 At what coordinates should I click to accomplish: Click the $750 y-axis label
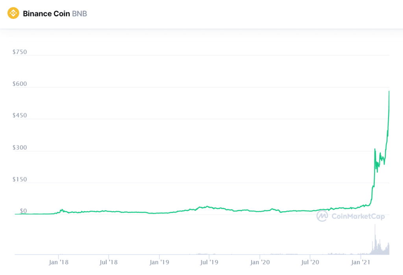(20, 52)
